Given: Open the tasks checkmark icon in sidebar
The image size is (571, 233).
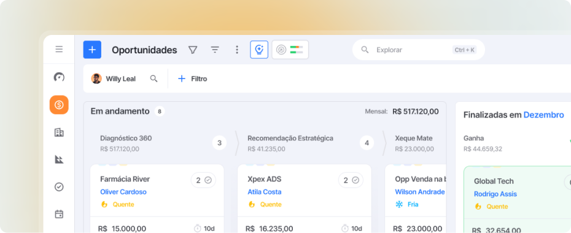Looking at the screenshot, I should coord(59,187).
